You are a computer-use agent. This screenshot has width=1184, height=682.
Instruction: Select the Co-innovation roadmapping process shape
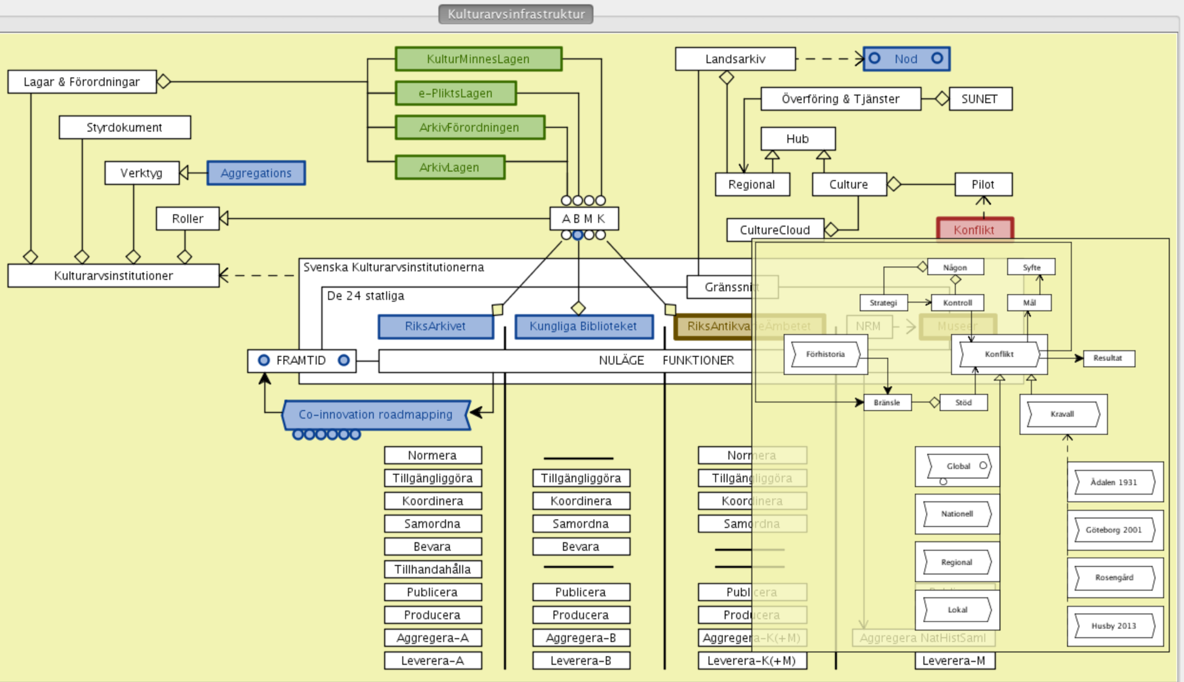(375, 415)
